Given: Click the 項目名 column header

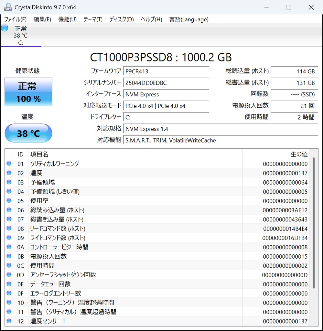Looking at the screenshot, I should (135, 154).
